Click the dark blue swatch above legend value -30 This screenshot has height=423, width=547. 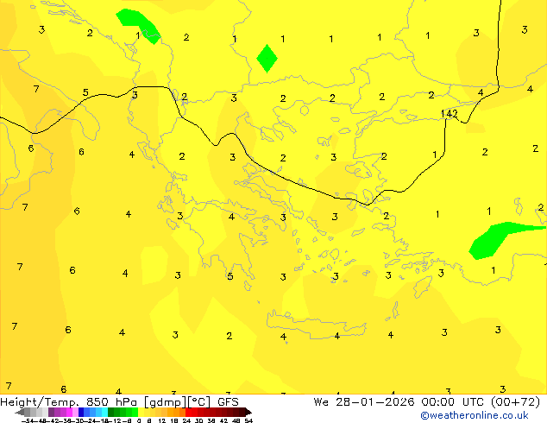81,412
